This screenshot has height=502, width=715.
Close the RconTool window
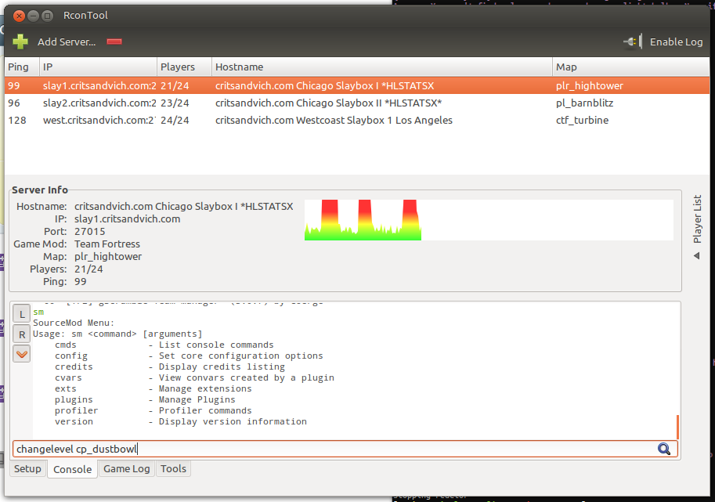(19, 16)
